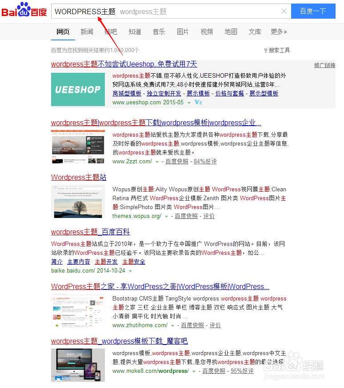Click the V2 verification icon
The image size is (344, 388).
coord(198,102)
